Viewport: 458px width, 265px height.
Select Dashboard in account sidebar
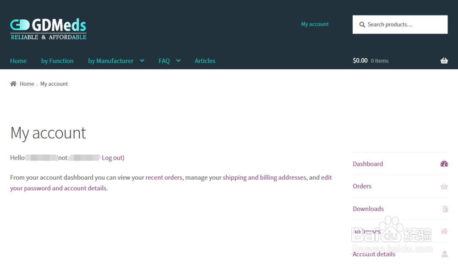click(x=368, y=164)
